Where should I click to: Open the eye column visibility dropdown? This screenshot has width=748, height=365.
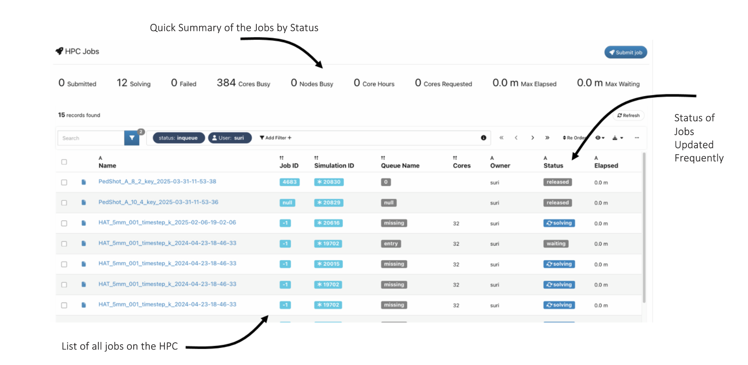[600, 138]
